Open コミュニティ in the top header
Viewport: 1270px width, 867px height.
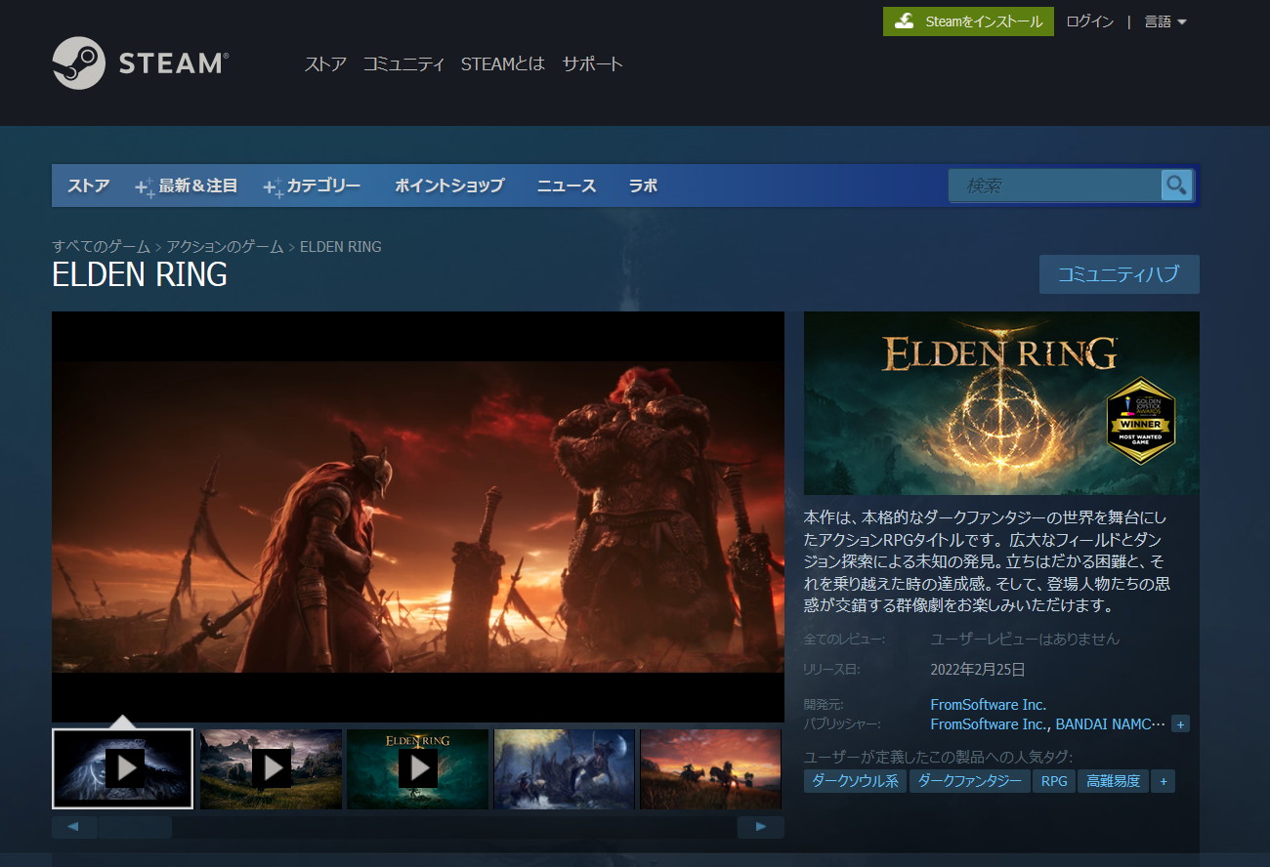(404, 64)
